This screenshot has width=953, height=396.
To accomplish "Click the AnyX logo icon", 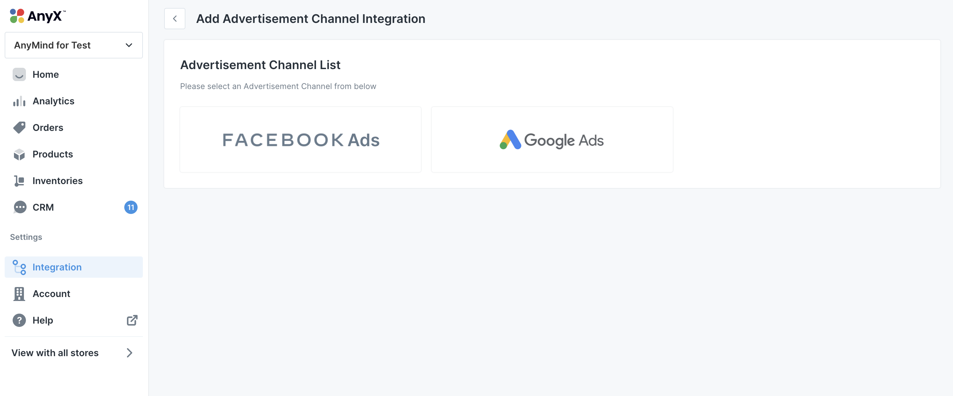I will [17, 16].
